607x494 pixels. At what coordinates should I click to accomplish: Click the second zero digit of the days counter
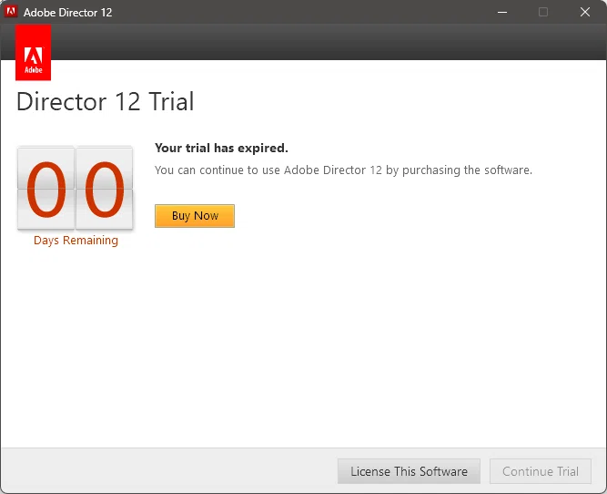point(104,189)
